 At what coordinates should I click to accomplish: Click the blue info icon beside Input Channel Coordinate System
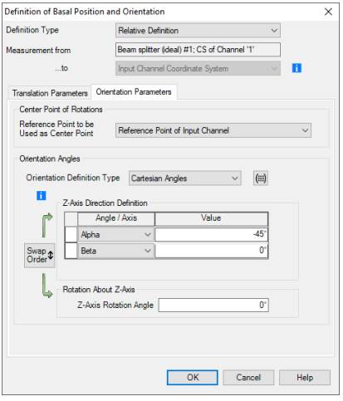click(x=296, y=68)
